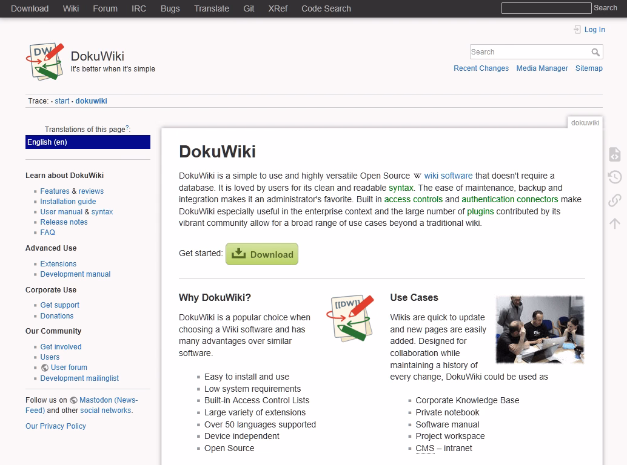
Task: Click the DokuWiki site title text
Action: pyautogui.click(x=97, y=56)
